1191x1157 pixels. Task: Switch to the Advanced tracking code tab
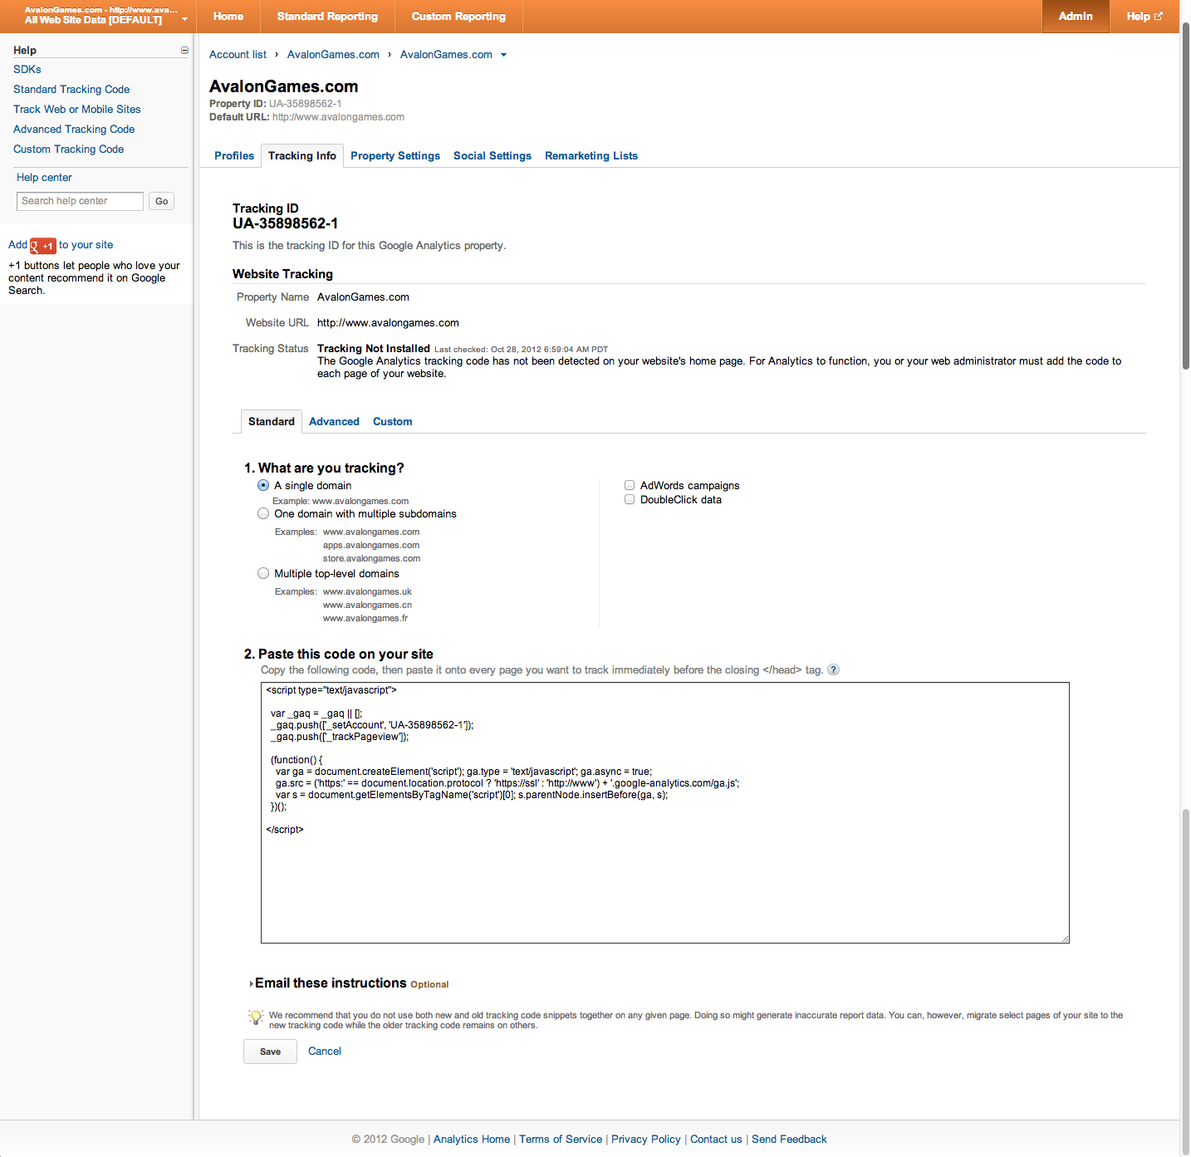[334, 422]
